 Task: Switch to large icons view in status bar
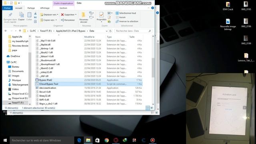[152, 108]
